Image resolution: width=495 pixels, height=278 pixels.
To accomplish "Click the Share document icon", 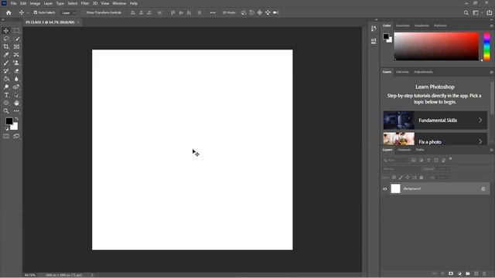I will point(489,12).
